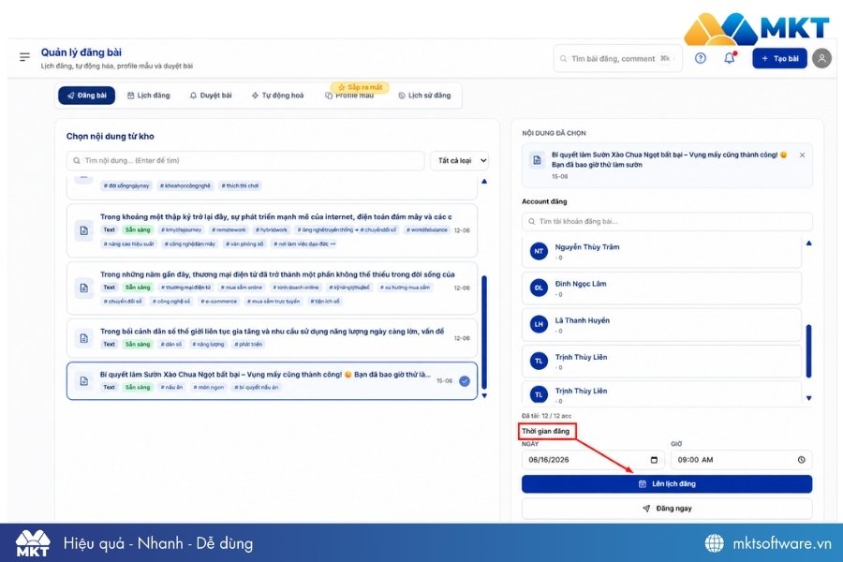Click the Lên lịch đăng button
Screen dimensions: 843x562
tap(667, 484)
